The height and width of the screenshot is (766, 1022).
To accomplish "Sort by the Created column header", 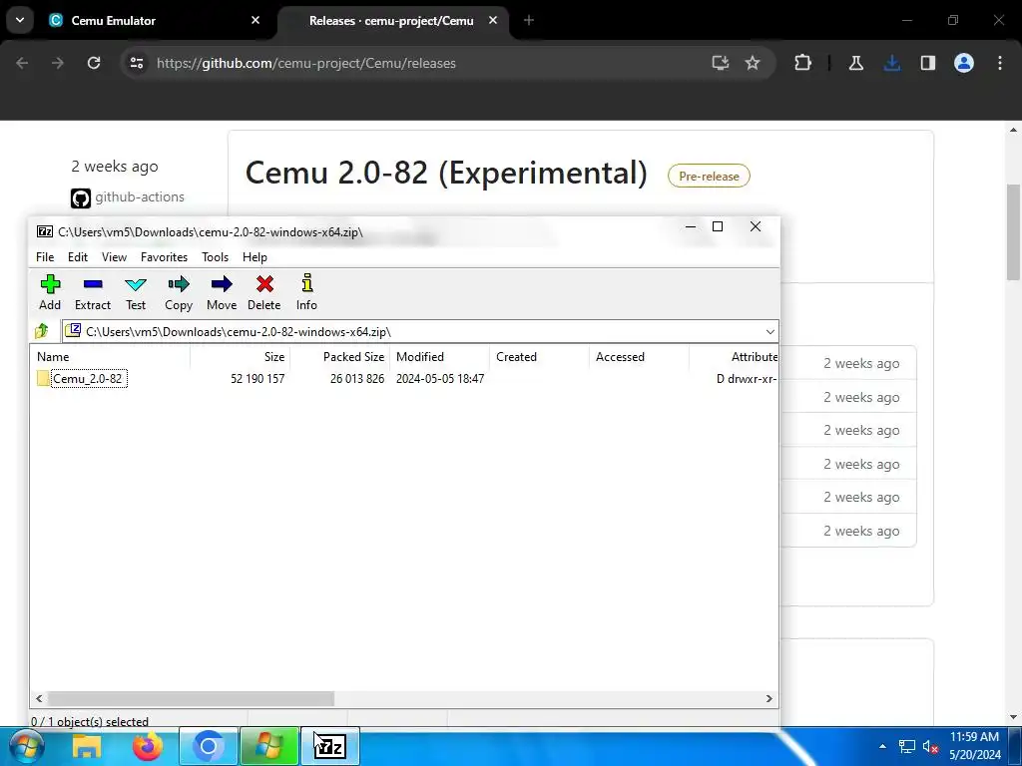I will (x=539, y=357).
